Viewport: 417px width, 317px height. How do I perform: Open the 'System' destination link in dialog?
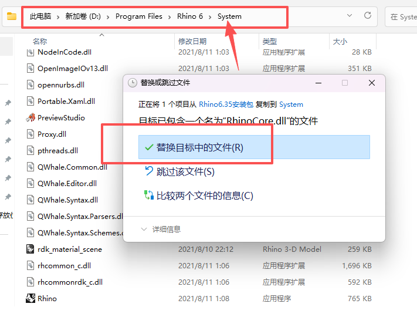(x=291, y=104)
